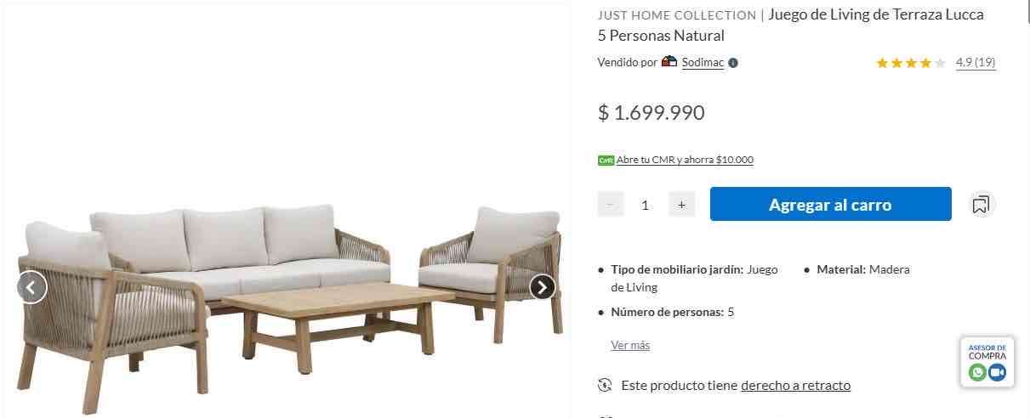The image size is (1030, 418).
Task: Click the retracto refresh icon
Action: pyautogui.click(x=605, y=385)
